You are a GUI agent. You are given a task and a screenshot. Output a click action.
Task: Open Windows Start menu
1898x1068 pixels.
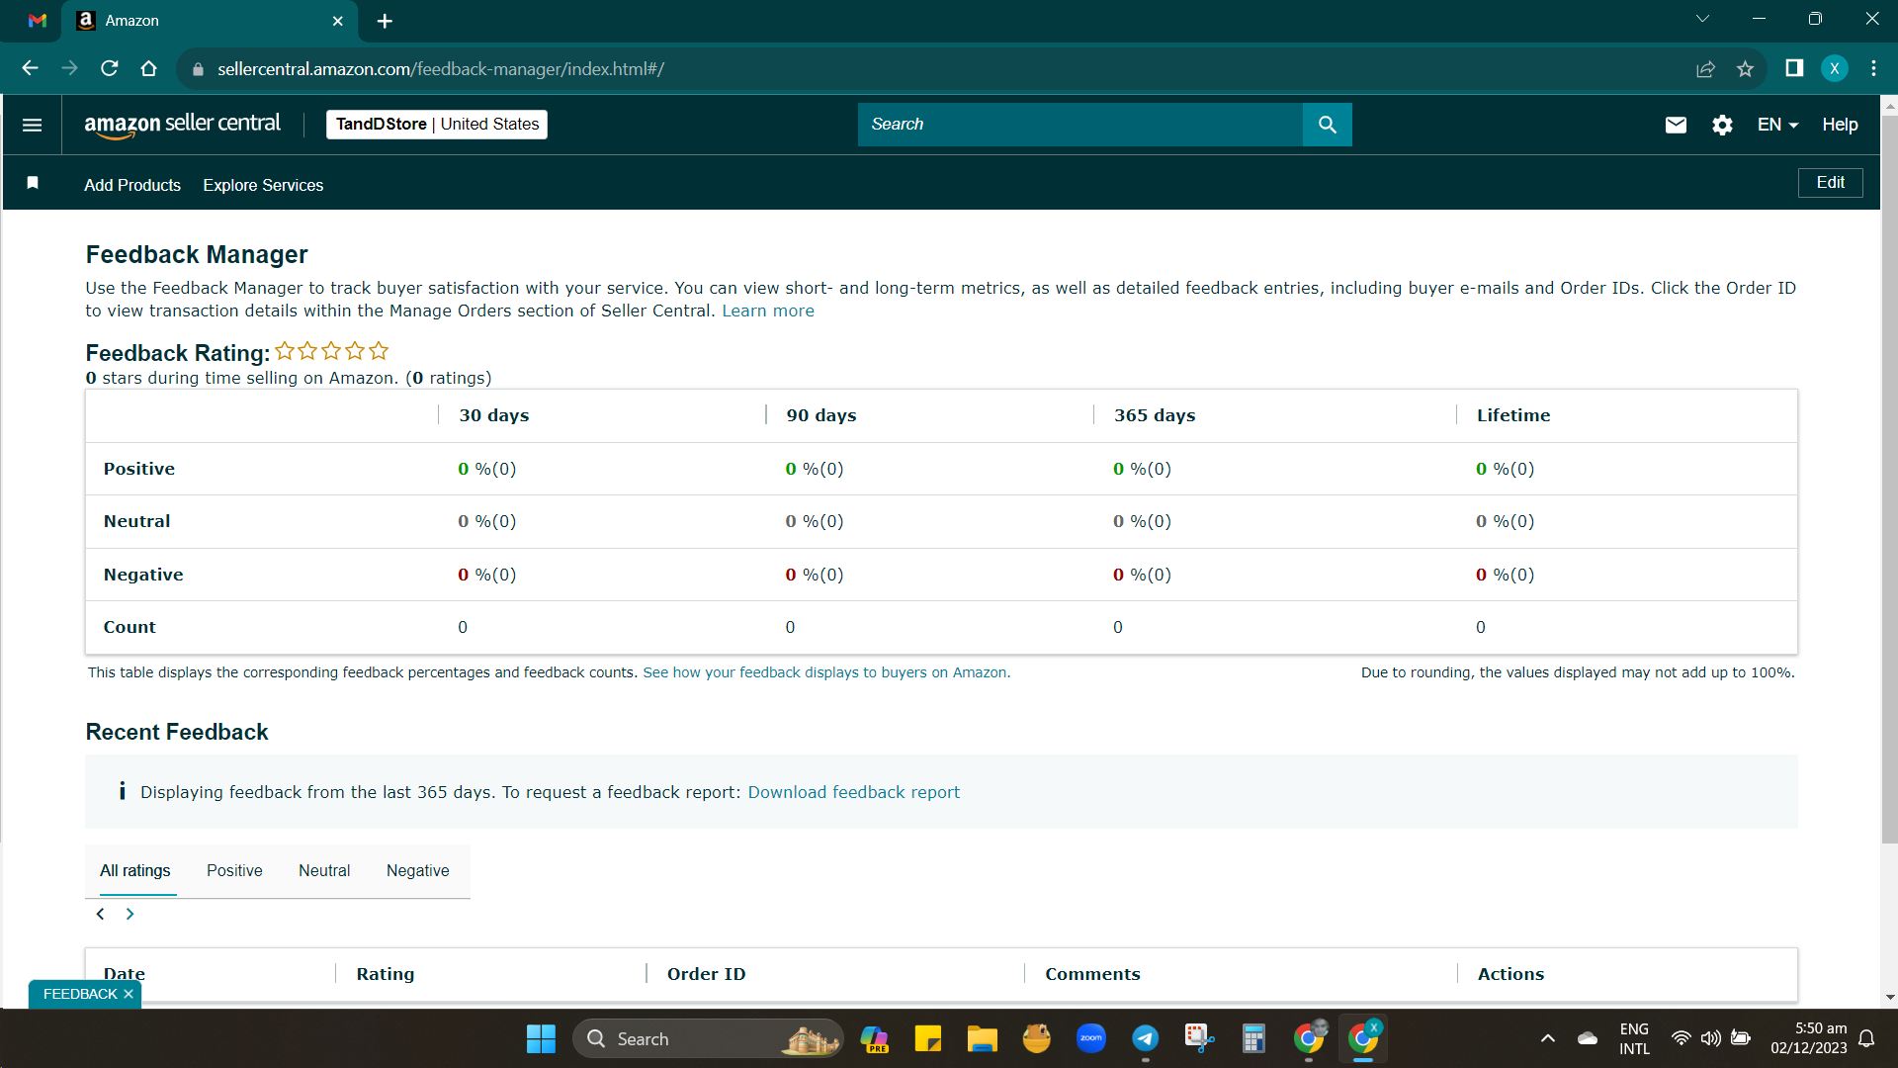click(541, 1038)
